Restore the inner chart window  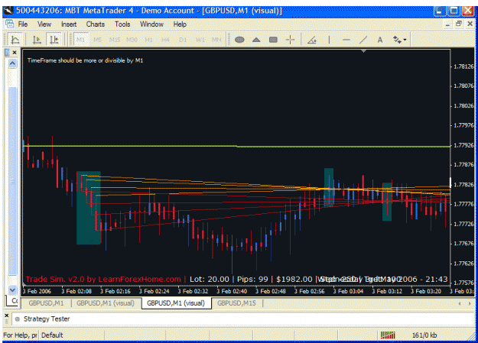click(x=459, y=24)
